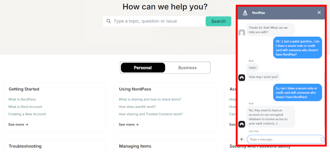Open "How does autofill work?" article
The height and width of the screenshot is (152, 330).
142,107
